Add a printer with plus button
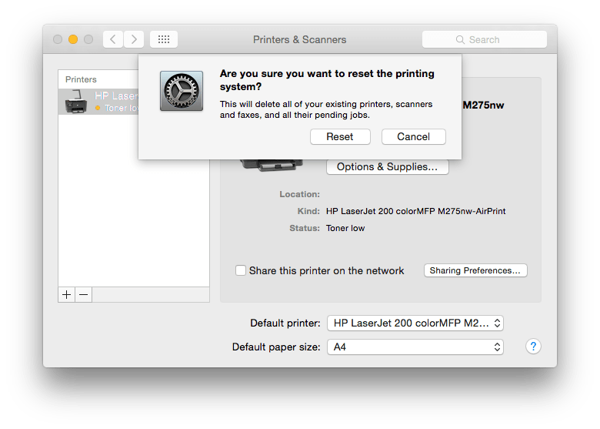The image size is (600, 429). 67,294
